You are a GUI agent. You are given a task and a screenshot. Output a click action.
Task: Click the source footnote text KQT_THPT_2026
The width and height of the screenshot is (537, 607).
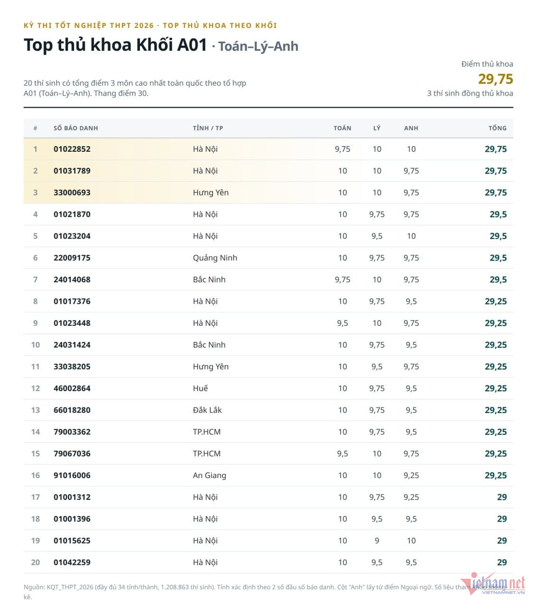point(69,587)
